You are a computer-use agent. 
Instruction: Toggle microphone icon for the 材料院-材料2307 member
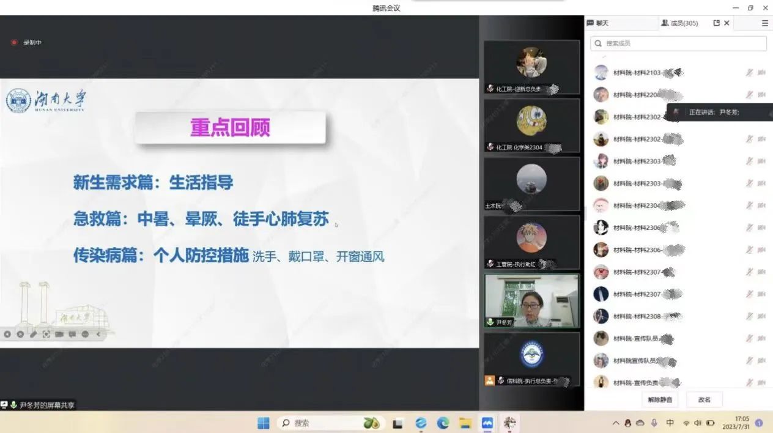coord(749,272)
